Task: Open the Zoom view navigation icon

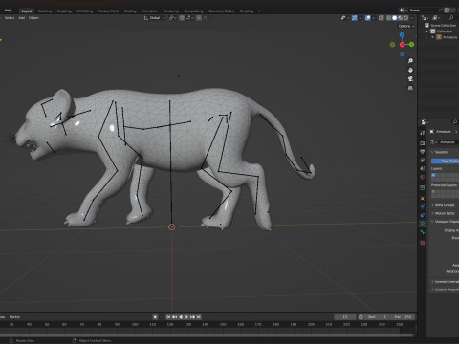Action: 410,60
